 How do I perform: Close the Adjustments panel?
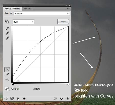[x=70, y=5]
